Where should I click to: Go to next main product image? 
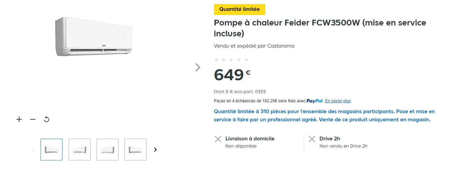(x=198, y=67)
